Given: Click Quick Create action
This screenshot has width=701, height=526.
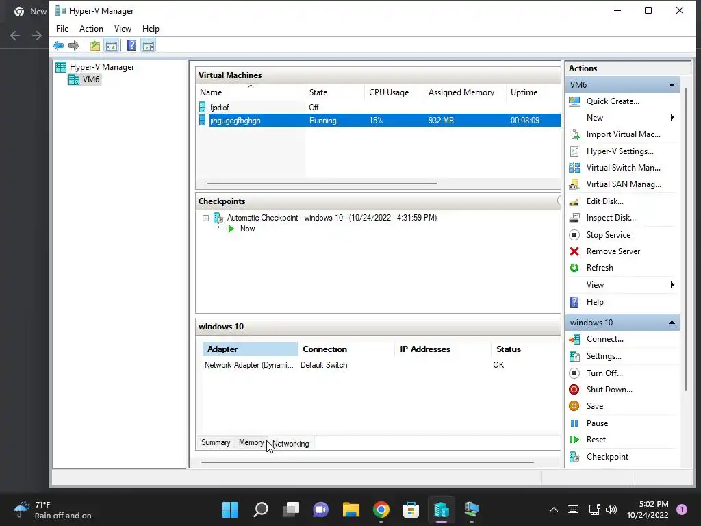Looking at the screenshot, I should tap(613, 101).
